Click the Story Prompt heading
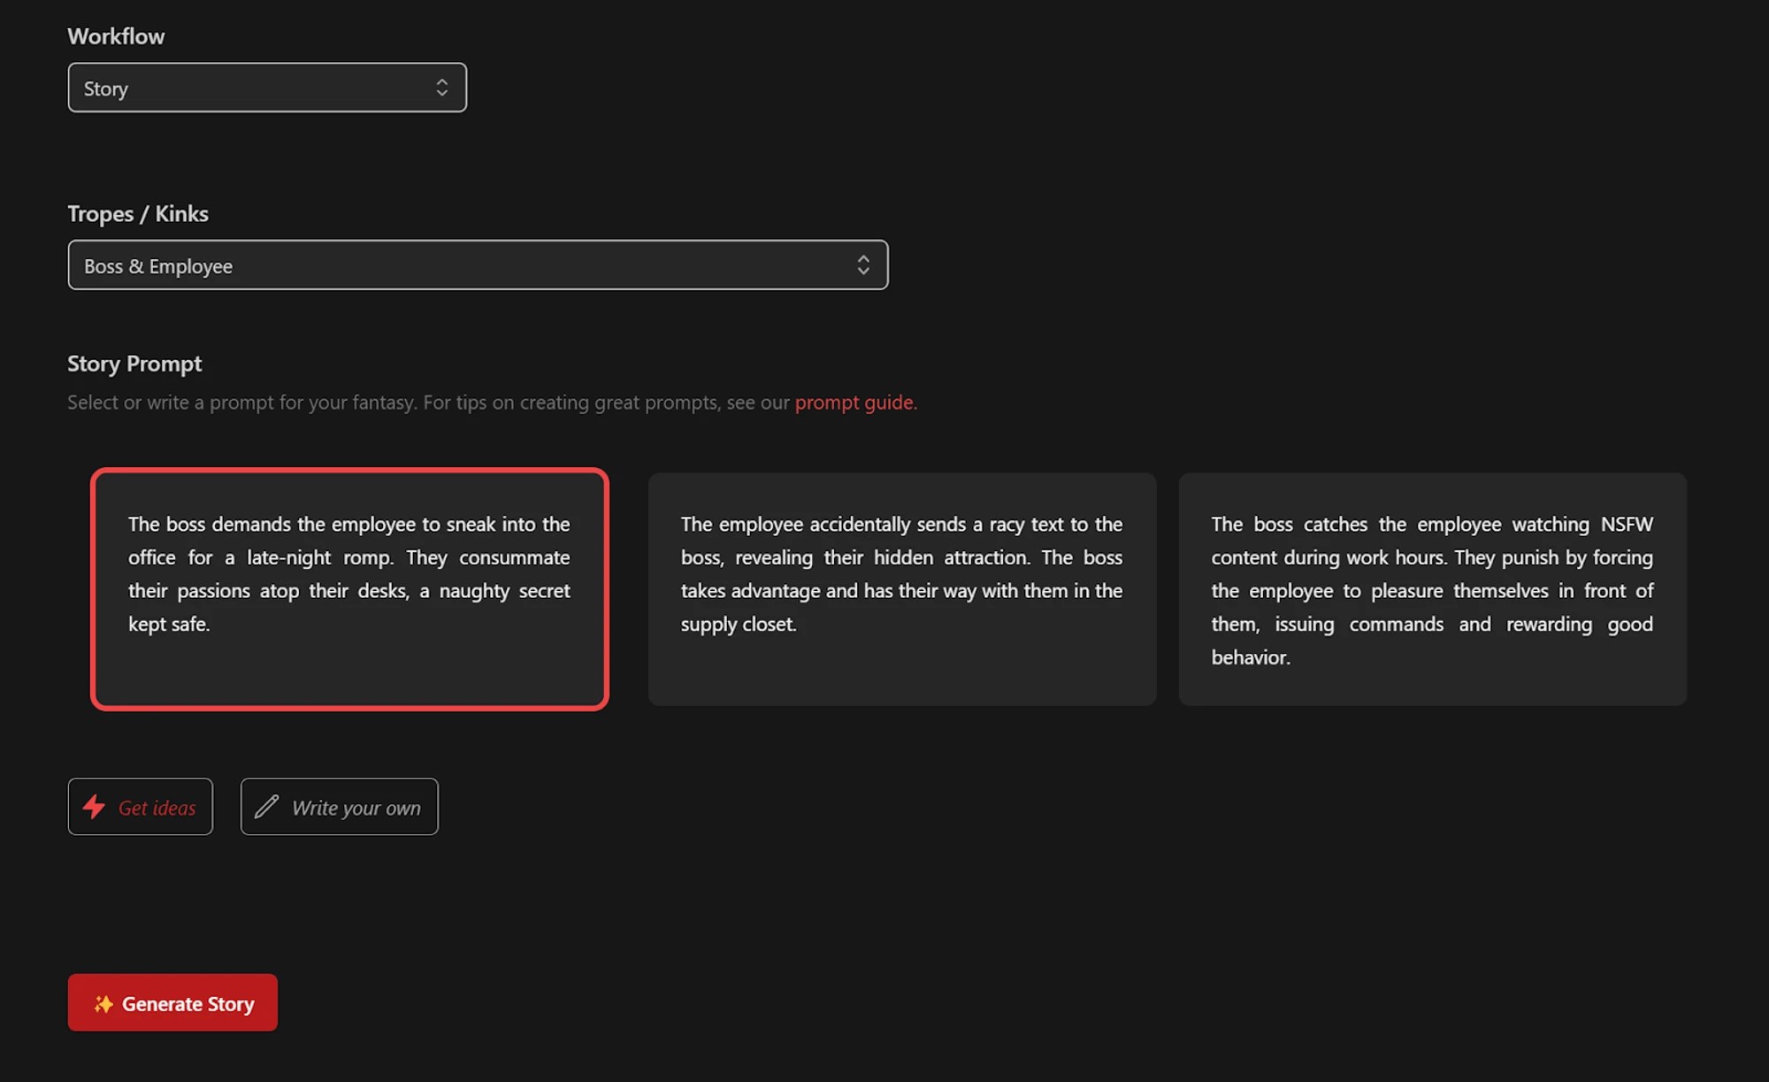Screen dimensions: 1769x1082 134,364
